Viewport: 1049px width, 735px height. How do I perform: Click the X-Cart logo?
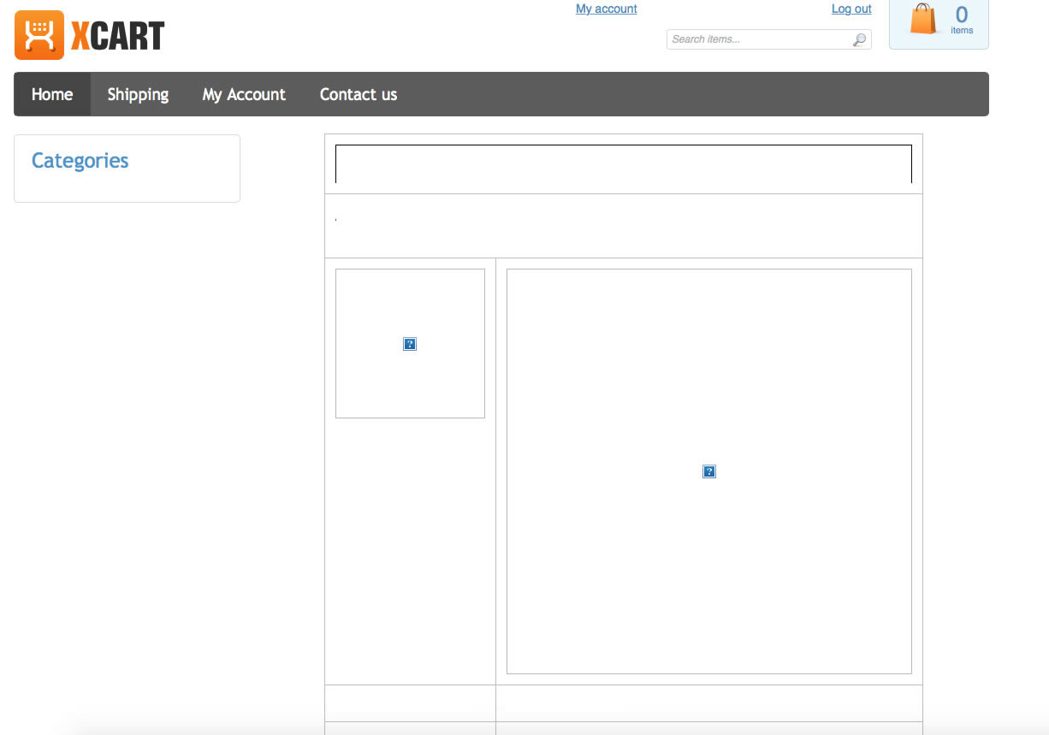coord(89,35)
